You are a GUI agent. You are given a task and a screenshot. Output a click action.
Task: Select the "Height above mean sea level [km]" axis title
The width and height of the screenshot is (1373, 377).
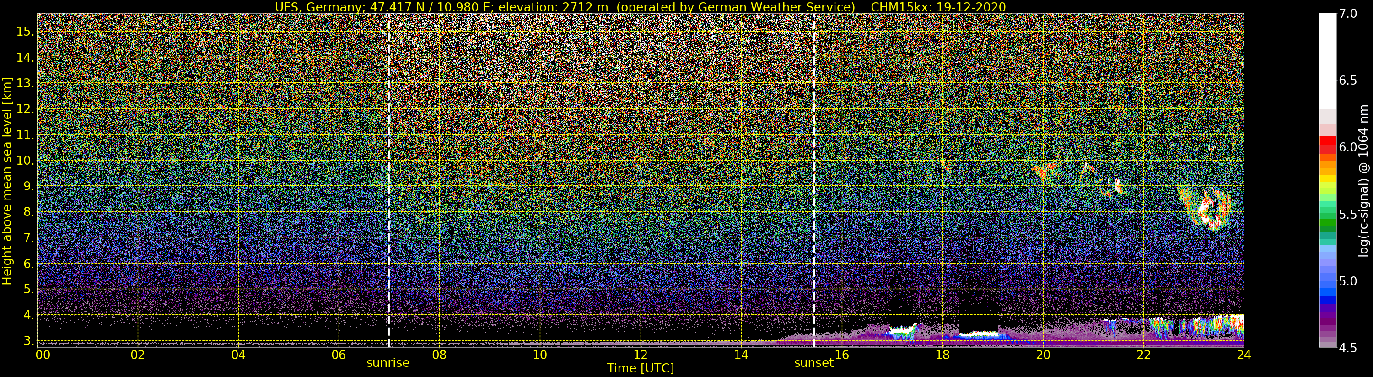[x=7, y=181]
